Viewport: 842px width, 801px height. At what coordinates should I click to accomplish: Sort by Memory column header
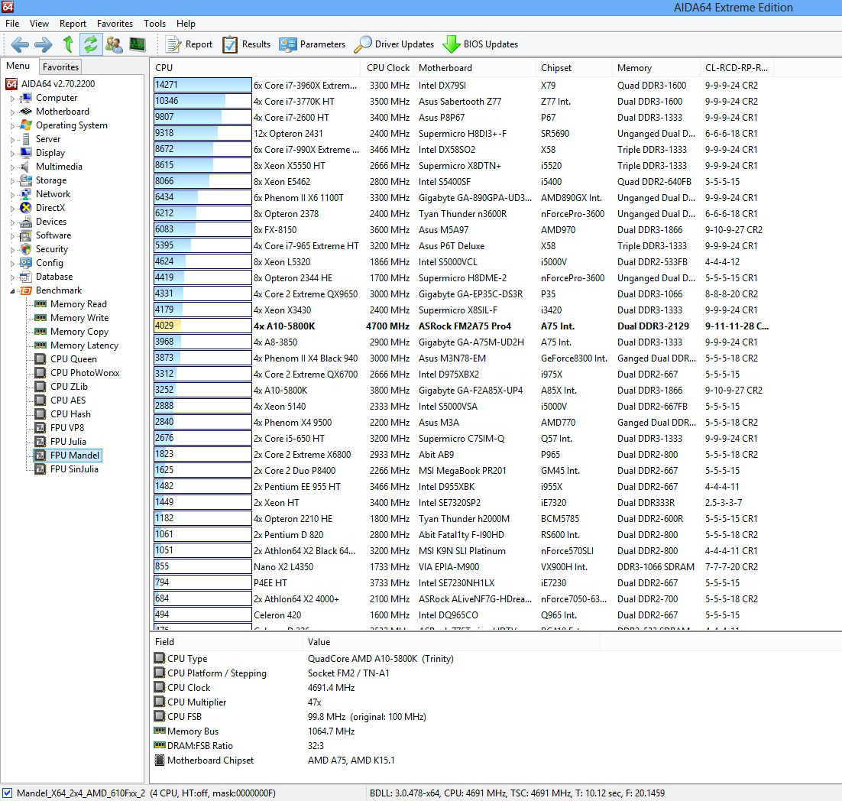[x=656, y=68]
